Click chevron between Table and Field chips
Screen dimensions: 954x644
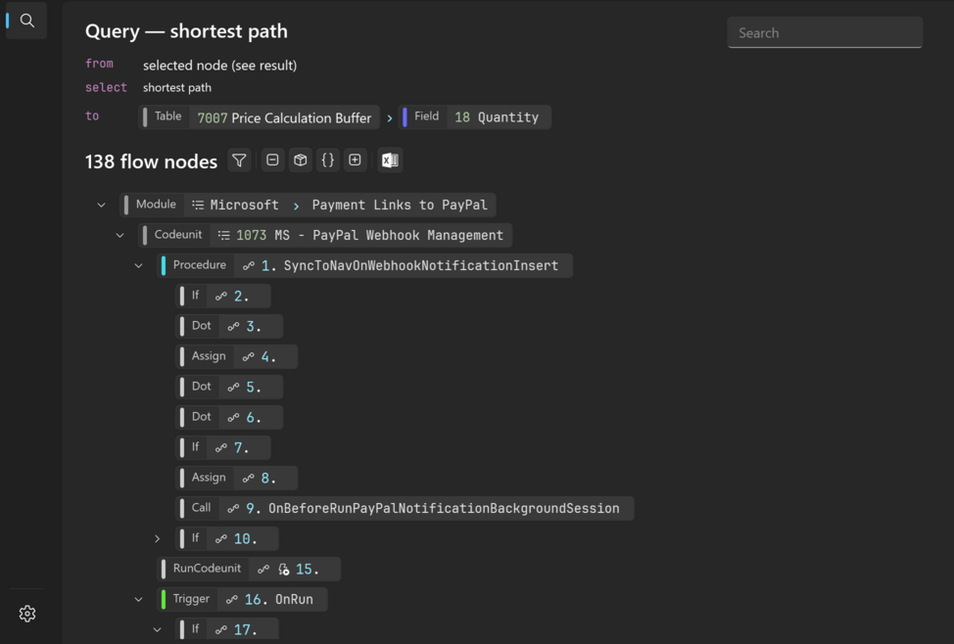pos(390,118)
